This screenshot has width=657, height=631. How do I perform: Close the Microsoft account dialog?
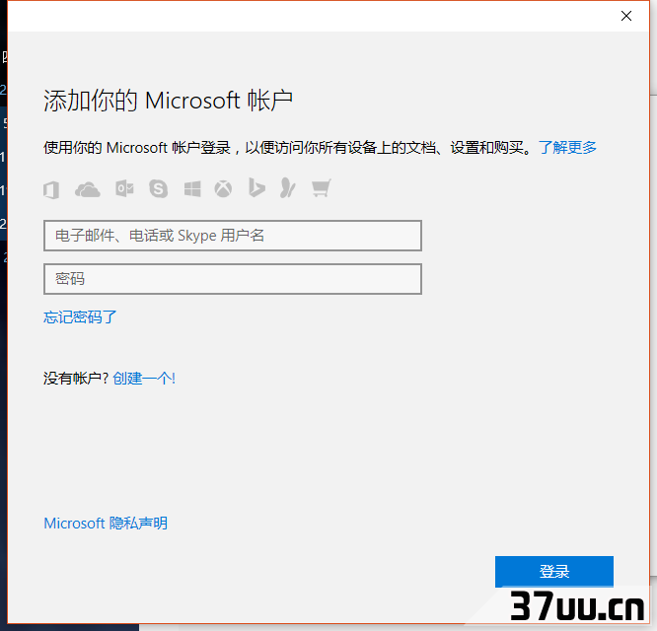[x=626, y=16]
